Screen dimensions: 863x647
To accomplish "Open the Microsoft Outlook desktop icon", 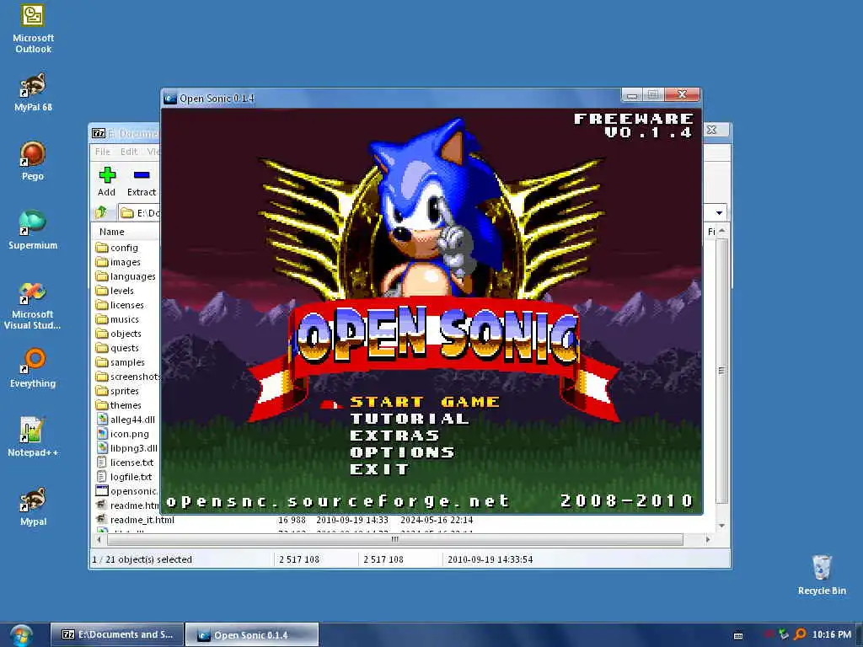I will [33, 29].
